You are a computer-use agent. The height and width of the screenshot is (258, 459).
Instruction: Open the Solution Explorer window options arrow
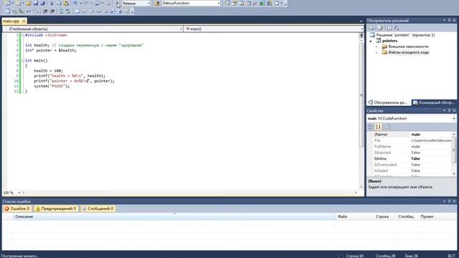tap(444, 21)
